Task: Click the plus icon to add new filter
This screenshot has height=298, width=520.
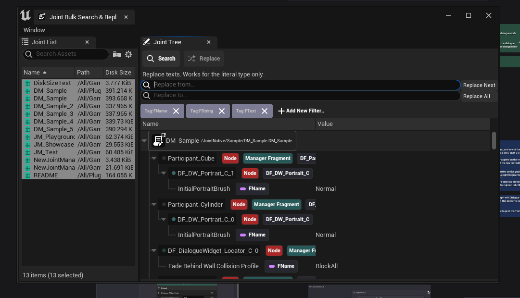Action: [281, 111]
